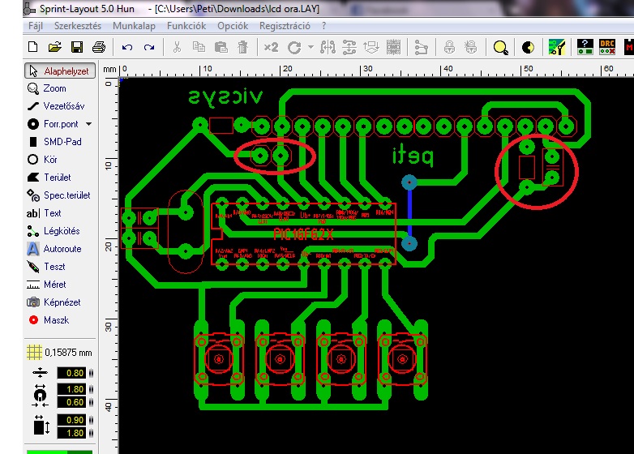The width and height of the screenshot is (634, 454).
Task: Click the layer swap icon in toolbar
Action: point(371,47)
